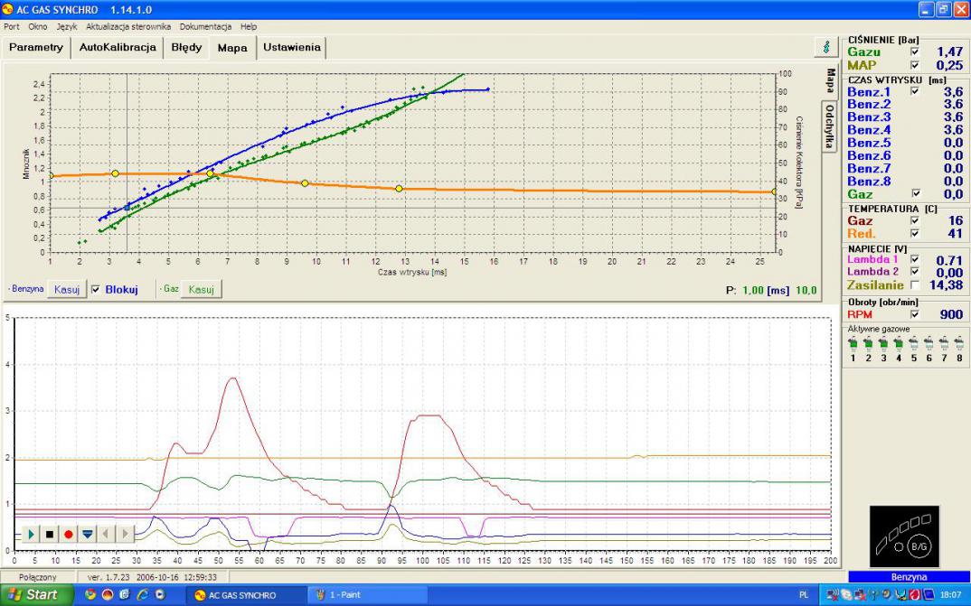Click the black stop button on chart
971x606 pixels.
[50, 534]
